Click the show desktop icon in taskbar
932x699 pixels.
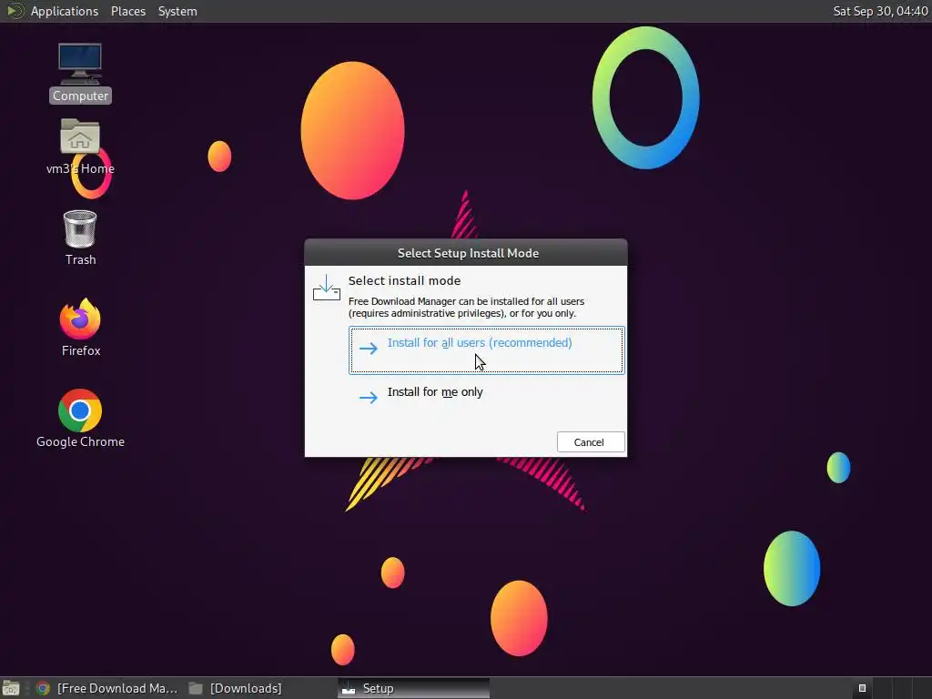11,688
